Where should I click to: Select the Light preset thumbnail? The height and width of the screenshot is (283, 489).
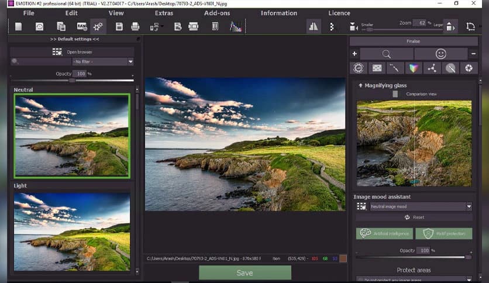click(x=72, y=232)
